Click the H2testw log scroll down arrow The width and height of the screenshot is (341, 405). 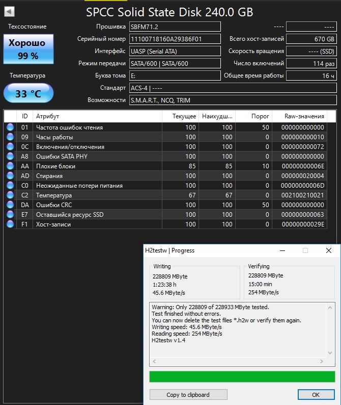coord(330,353)
